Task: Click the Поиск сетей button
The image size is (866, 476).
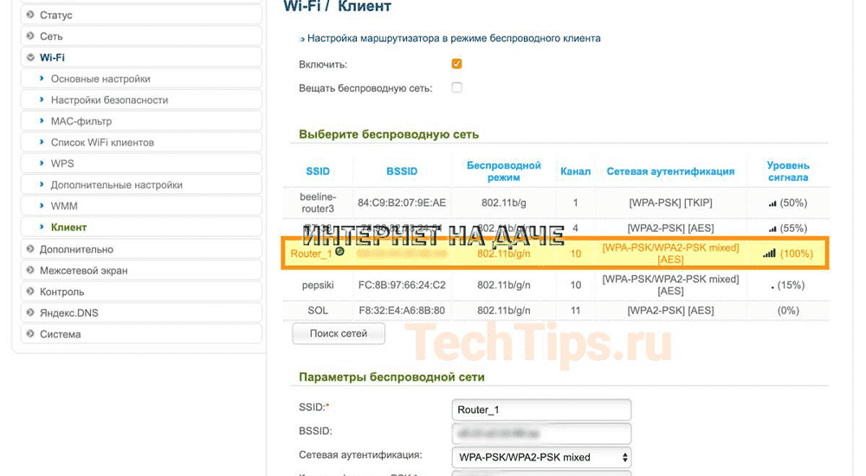Action: [339, 333]
